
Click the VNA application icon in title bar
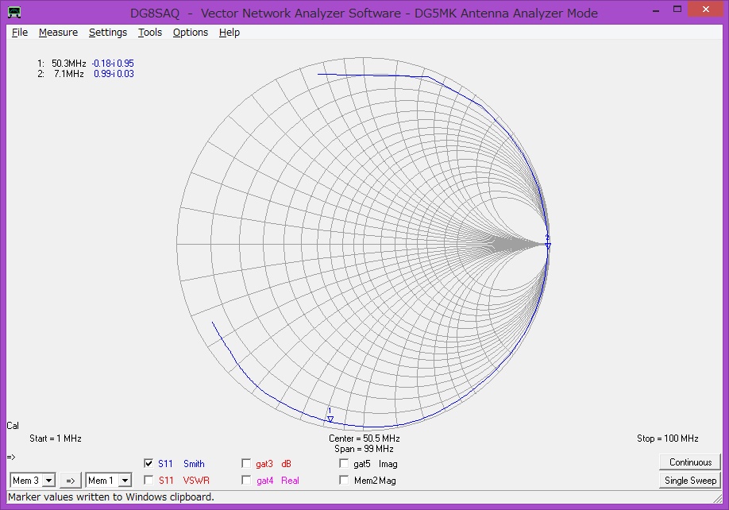click(14, 12)
